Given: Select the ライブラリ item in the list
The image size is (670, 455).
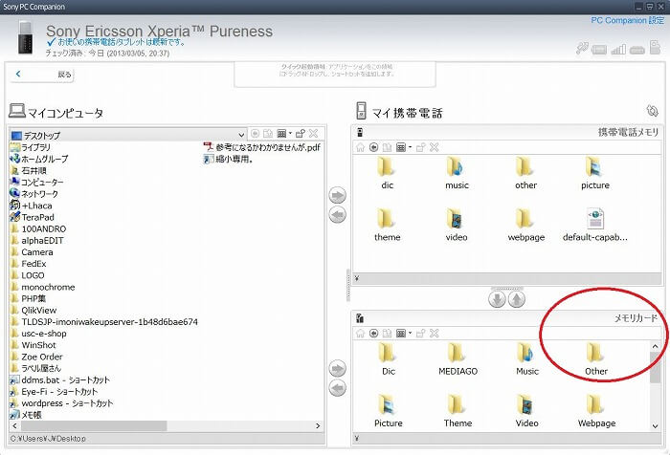Looking at the screenshot, I should (x=36, y=147).
